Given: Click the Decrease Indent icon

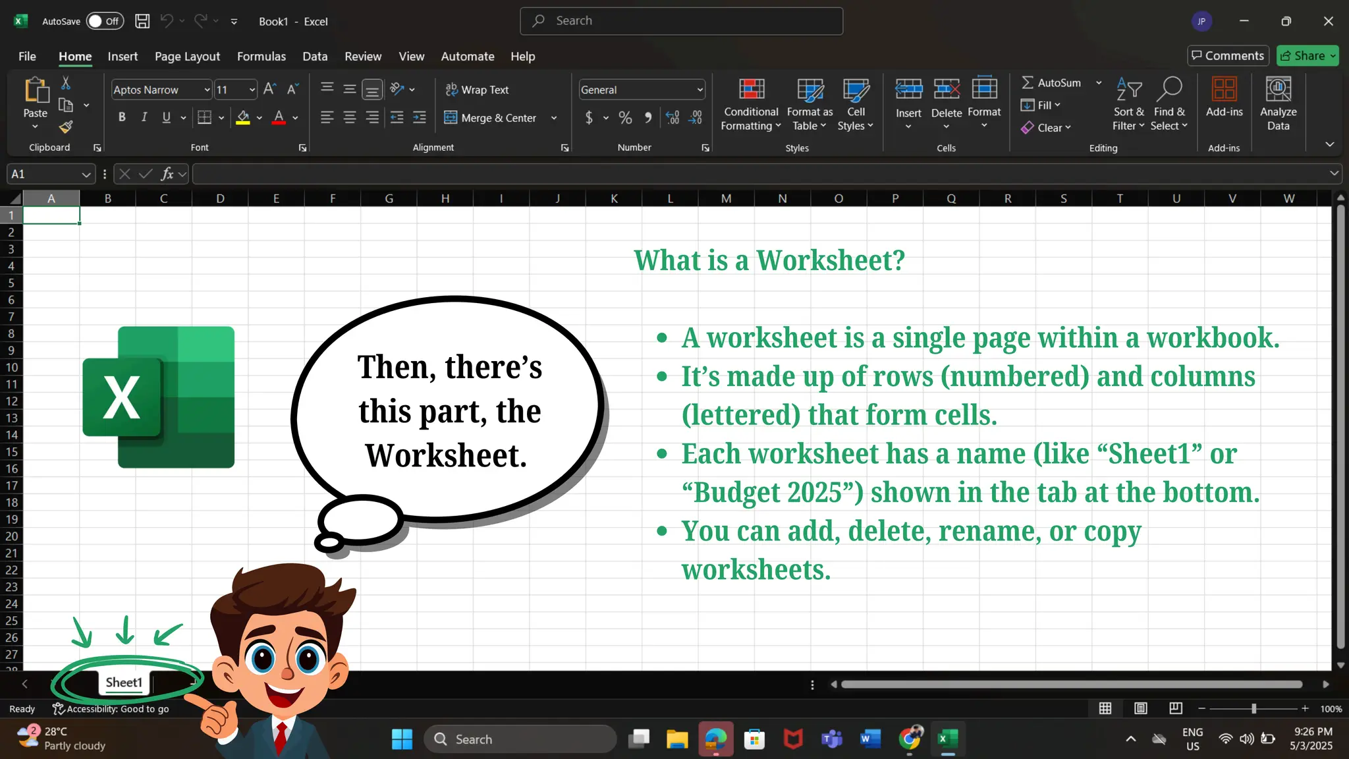Looking at the screenshot, I should coord(397,117).
